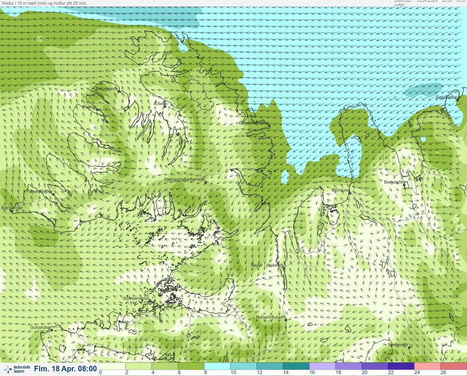Select the 16–18 m/s lavender legend swatch
The width and height of the screenshot is (467, 376).
pyautogui.click(x=322, y=366)
